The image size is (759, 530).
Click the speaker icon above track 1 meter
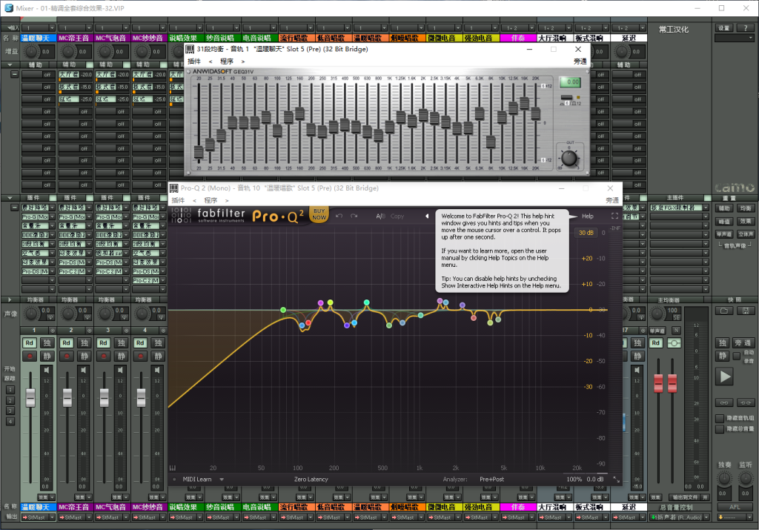(x=47, y=371)
